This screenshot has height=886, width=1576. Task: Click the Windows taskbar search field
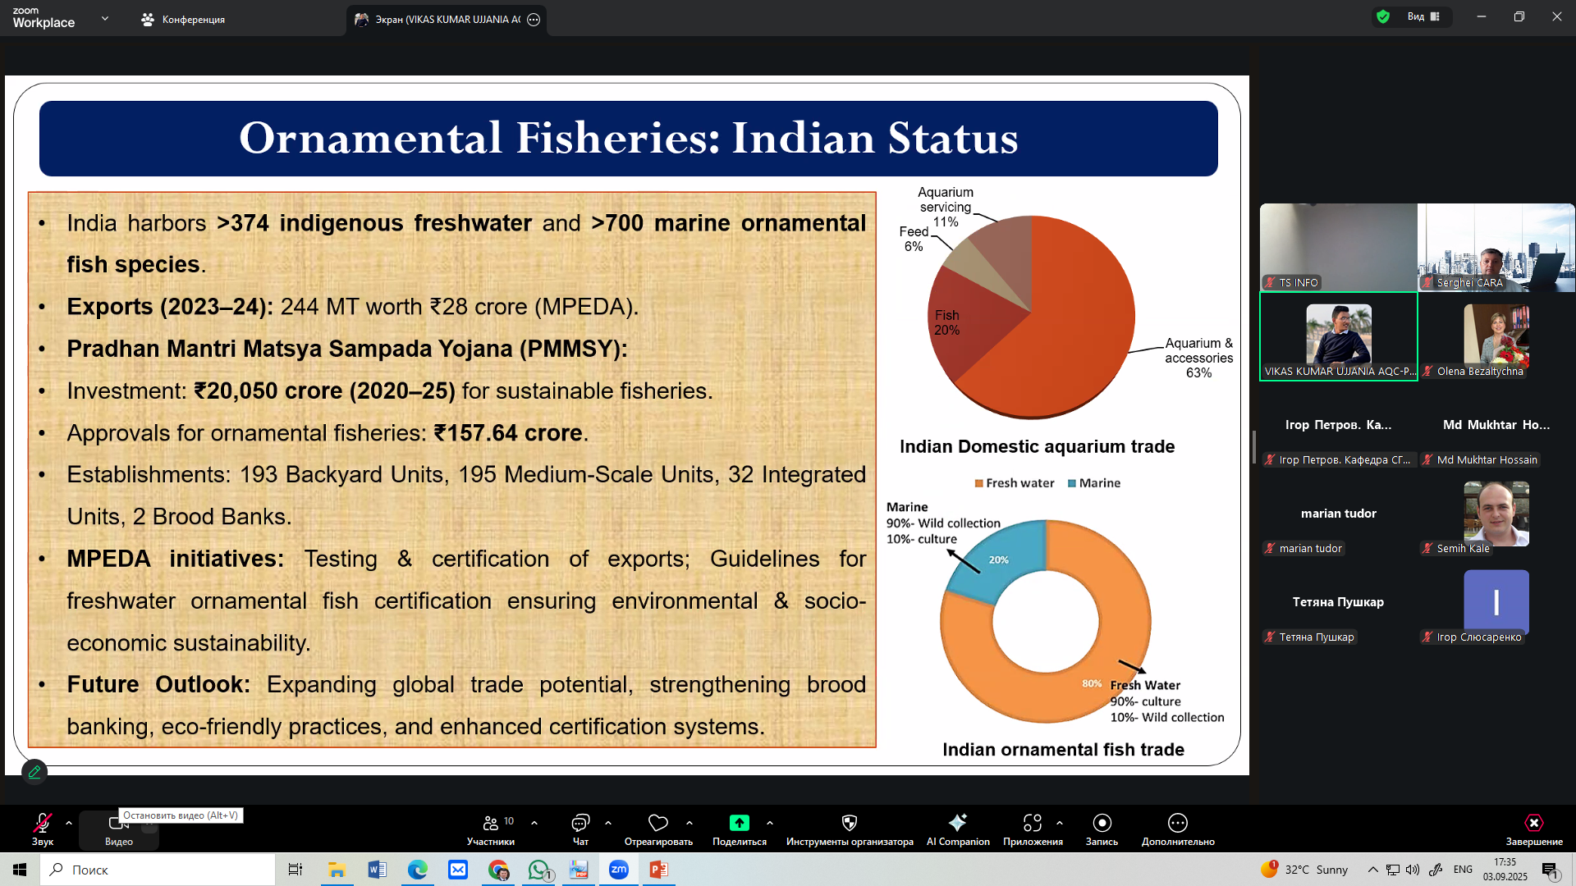(158, 870)
